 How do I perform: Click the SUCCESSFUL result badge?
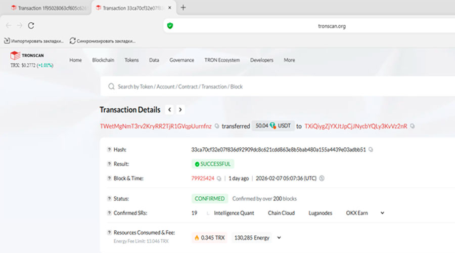click(x=213, y=164)
